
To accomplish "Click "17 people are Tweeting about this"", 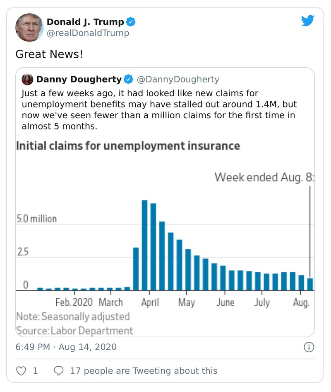I will tap(144, 370).
